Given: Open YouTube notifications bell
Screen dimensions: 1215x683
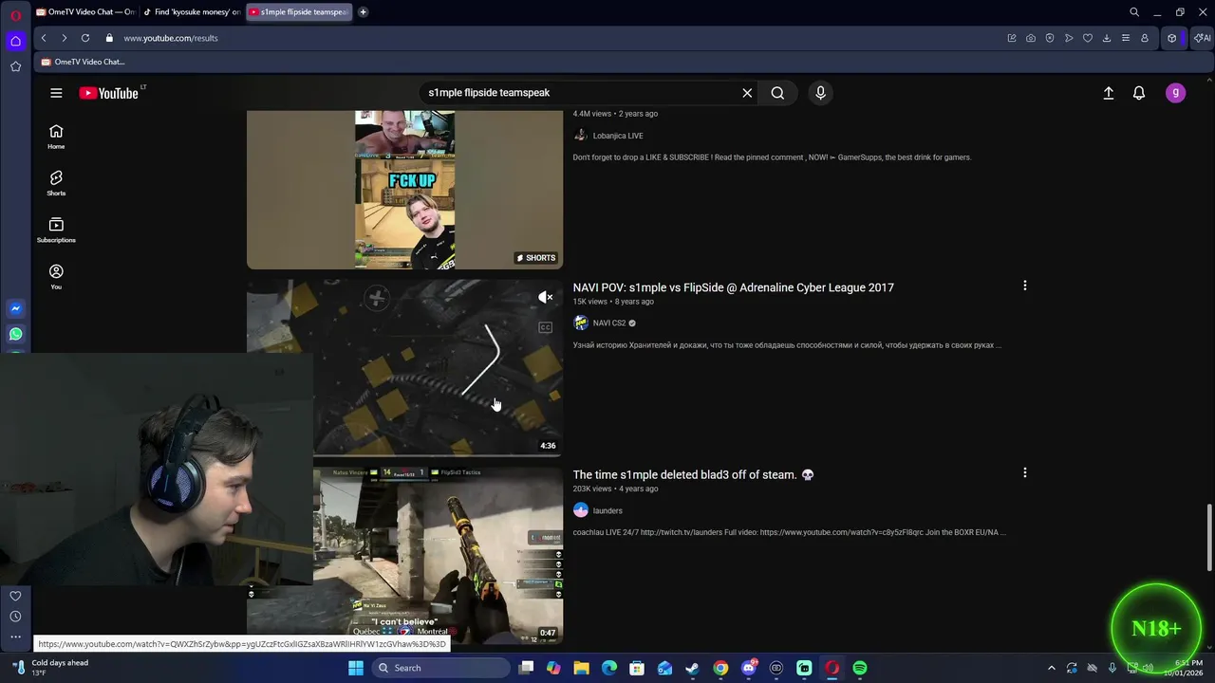Looking at the screenshot, I should tap(1139, 93).
